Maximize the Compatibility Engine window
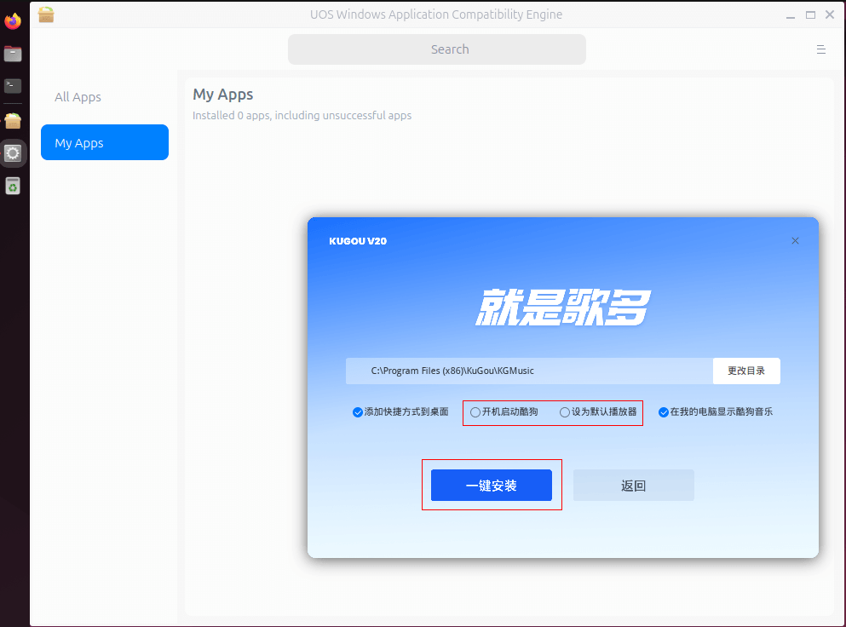Viewport: 846px width, 627px height. [x=810, y=15]
